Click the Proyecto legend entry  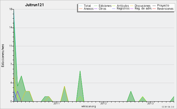click(x=163, y=6)
